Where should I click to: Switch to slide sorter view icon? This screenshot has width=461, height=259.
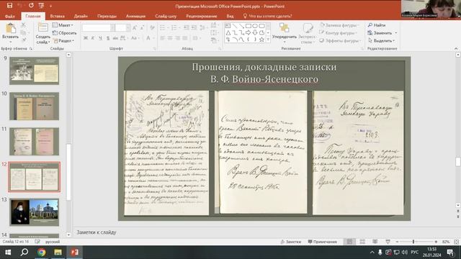pos(362,242)
